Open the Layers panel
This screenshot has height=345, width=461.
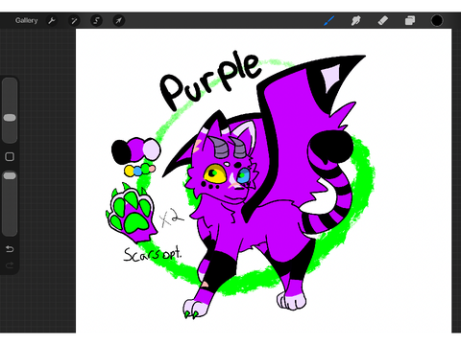click(410, 21)
